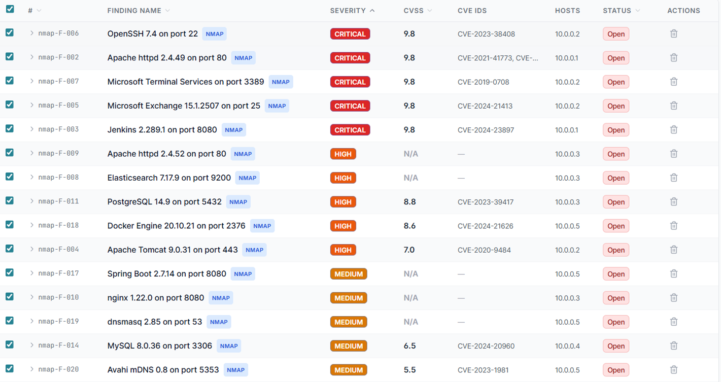
Task: Expand the nmap-F-005 finding chevron
Action: [x=31, y=105]
